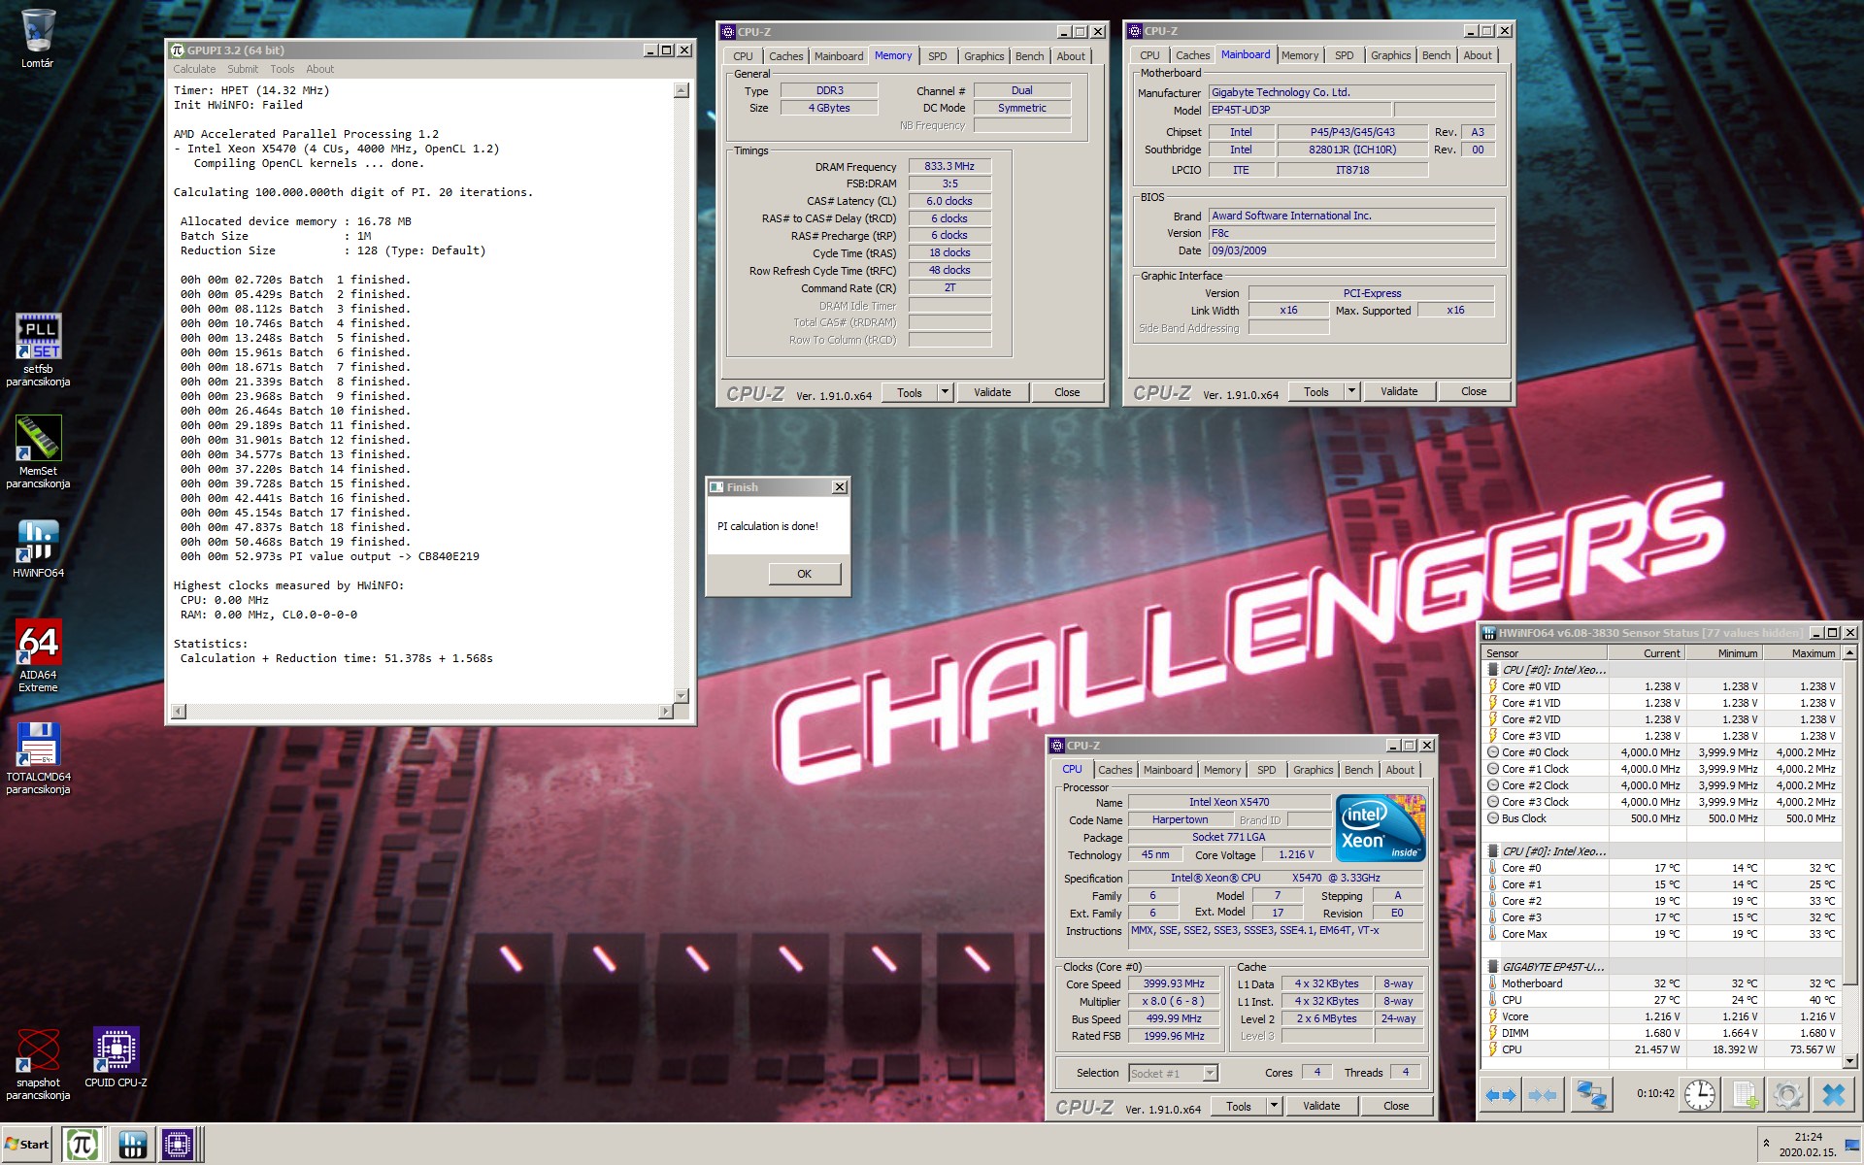The image size is (1864, 1165).
Task: Open the snapshot shortcut desktop icon
Action: pyautogui.click(x=38, y=1064)
